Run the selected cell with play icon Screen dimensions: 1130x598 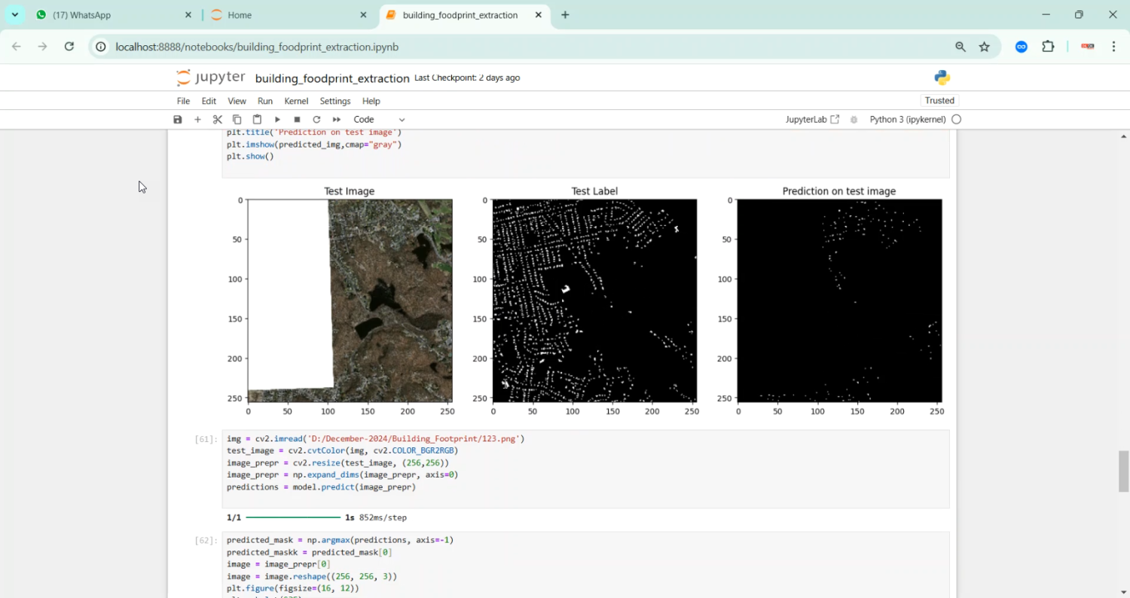(277, 120)
